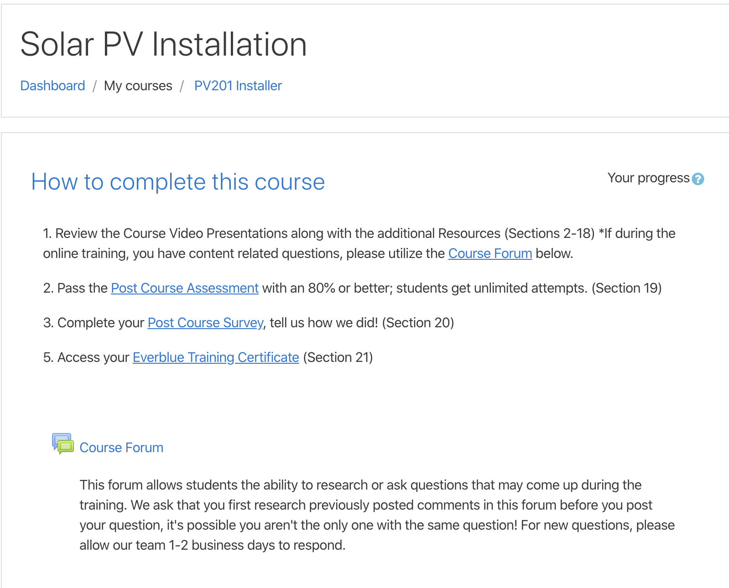Navigate to Dashboard via the breadcrumb
The image size is (729, 588).
tap(52, 85)
